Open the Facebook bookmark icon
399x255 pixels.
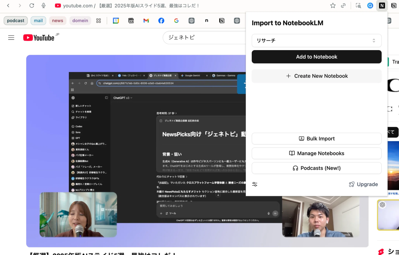[x=161, y=21]
